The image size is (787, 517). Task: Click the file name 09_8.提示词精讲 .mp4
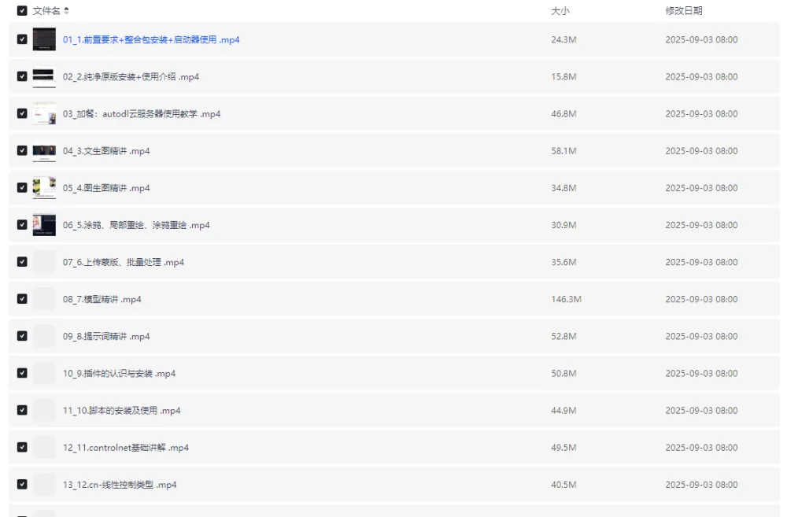106,337
